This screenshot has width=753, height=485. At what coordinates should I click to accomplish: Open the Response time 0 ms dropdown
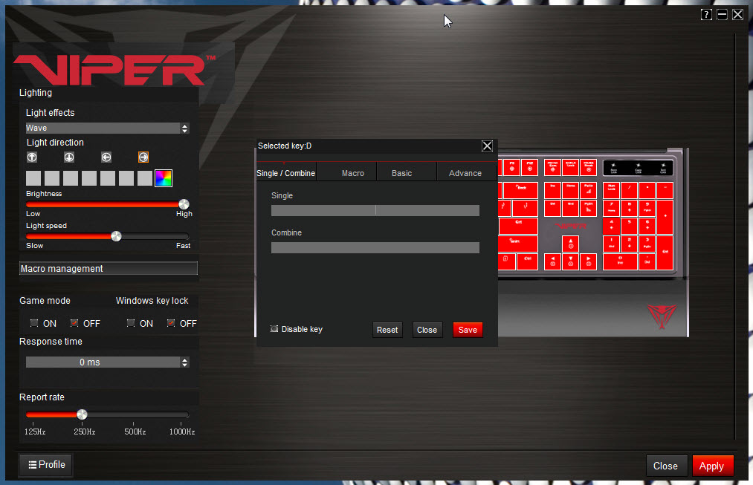click(x=108, y=362)
